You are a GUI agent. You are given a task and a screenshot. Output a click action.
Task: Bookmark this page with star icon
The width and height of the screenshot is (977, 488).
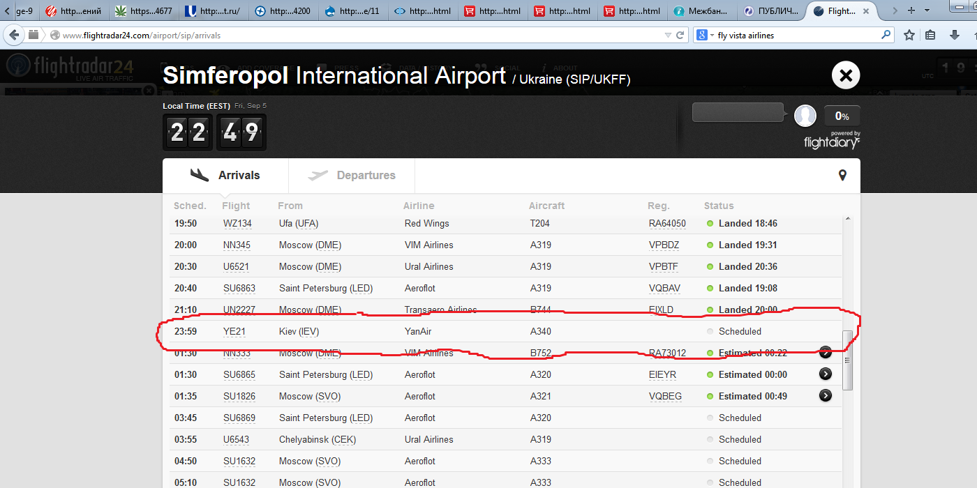tap(909, 35)
